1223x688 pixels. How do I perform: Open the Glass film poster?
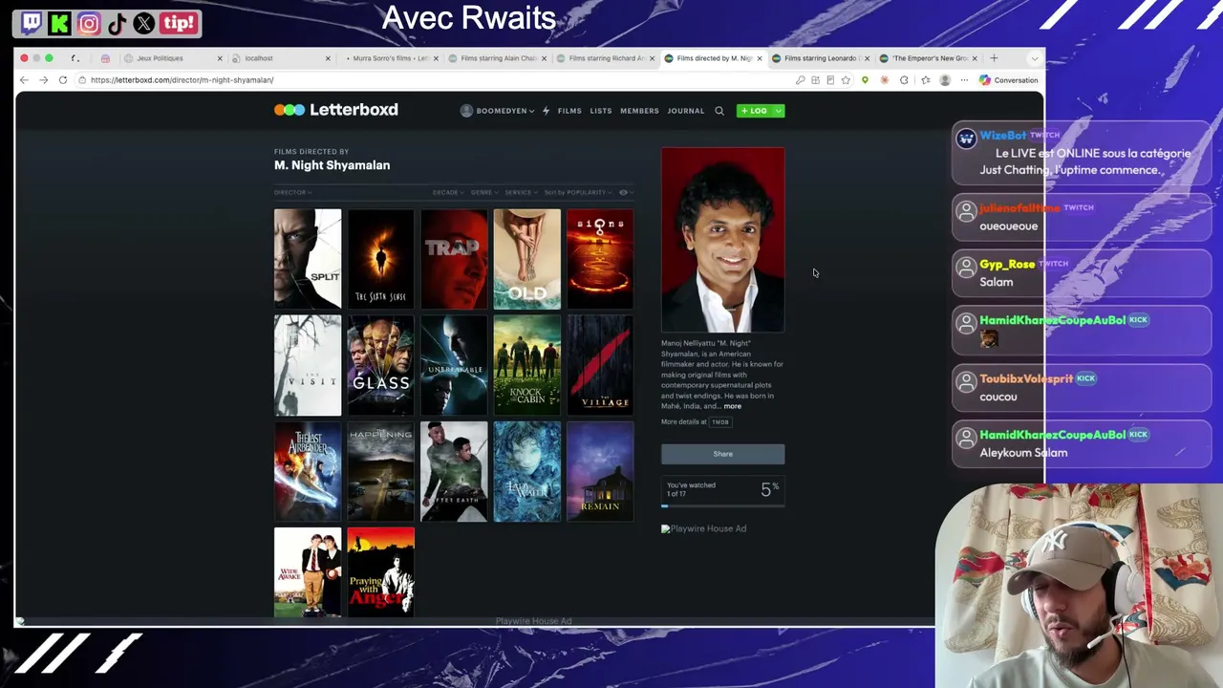point(381,366)
